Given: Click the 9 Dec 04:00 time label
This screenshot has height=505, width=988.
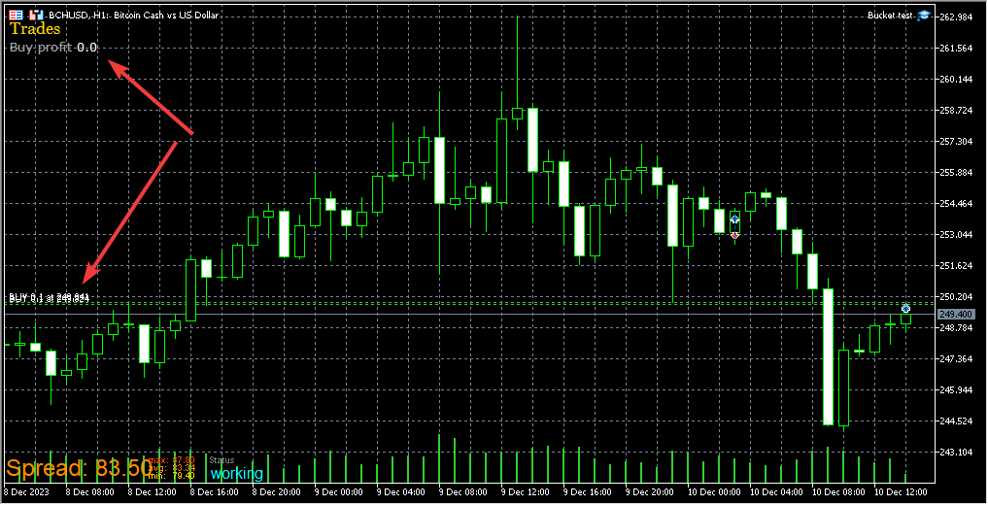Looking at the screenshot, I should [401, 491].
